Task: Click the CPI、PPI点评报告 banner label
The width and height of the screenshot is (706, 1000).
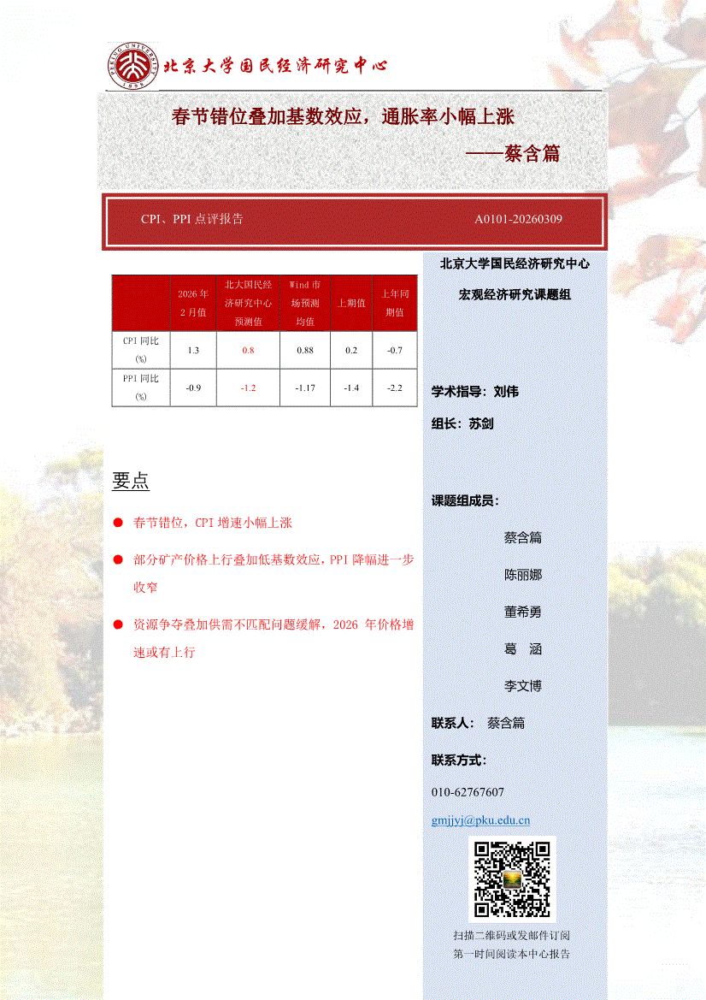Action: 192,219
